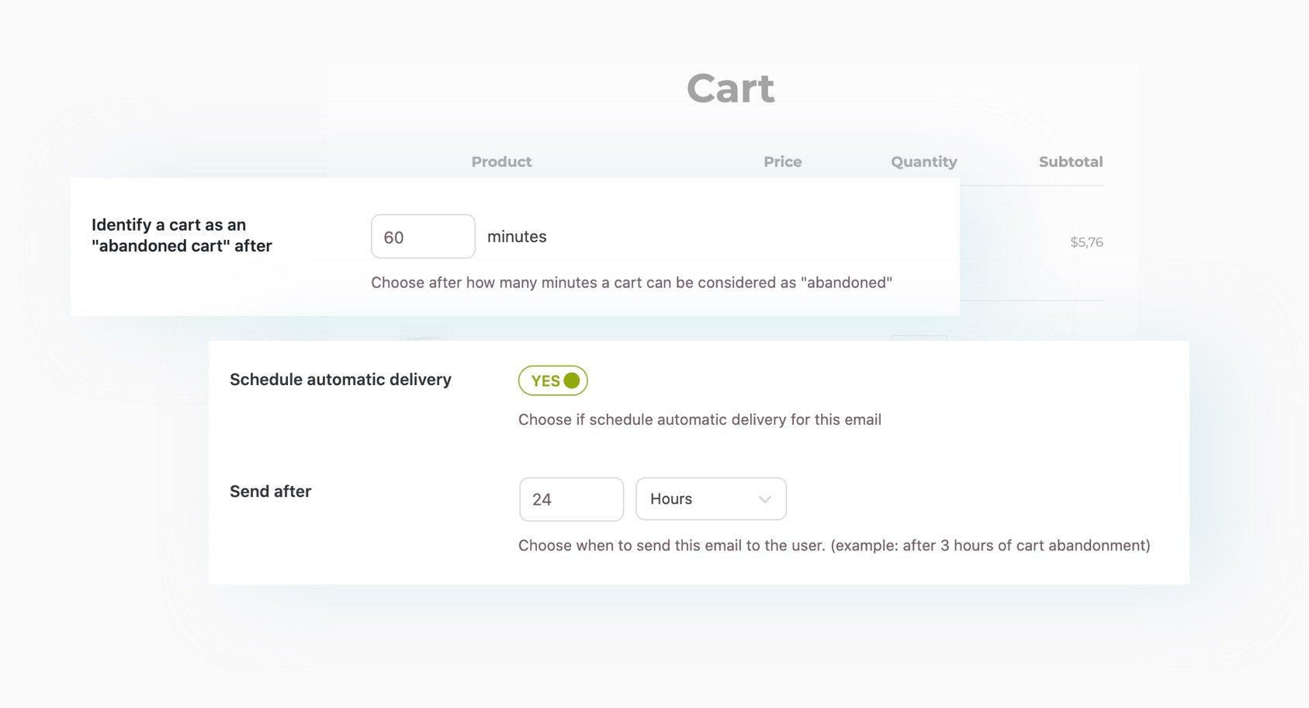
Task: Click the 'minutes' unit text
Action: 517,237
